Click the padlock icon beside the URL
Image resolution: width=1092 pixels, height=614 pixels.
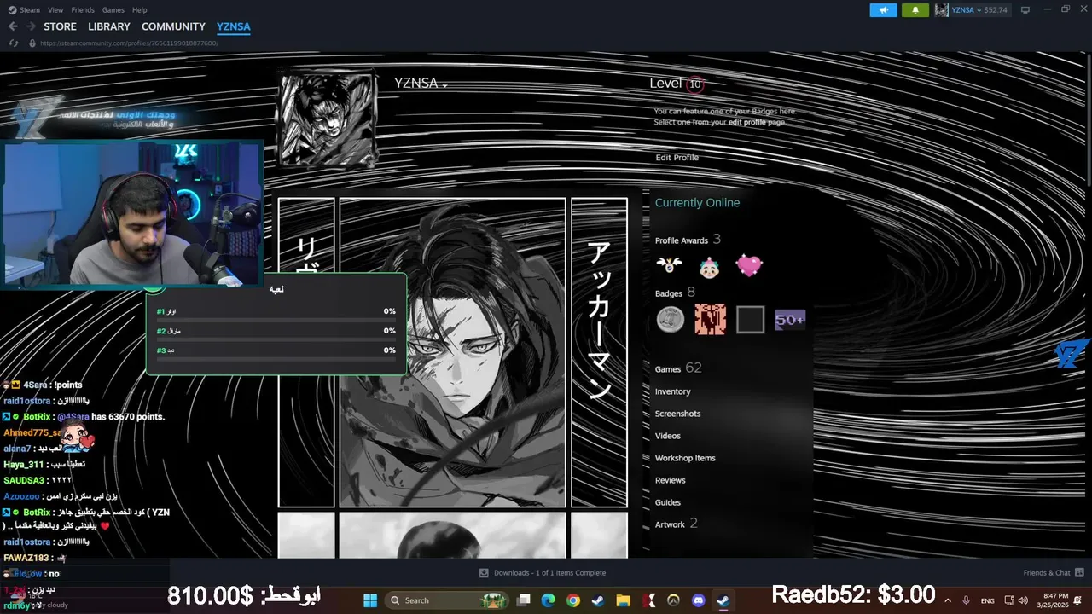click(x=32, y=43)
